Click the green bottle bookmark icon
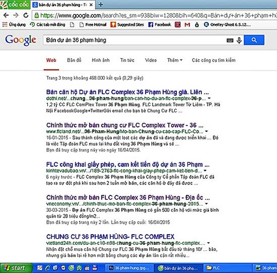This screenshot has width=277, height=273. (197, 24)
